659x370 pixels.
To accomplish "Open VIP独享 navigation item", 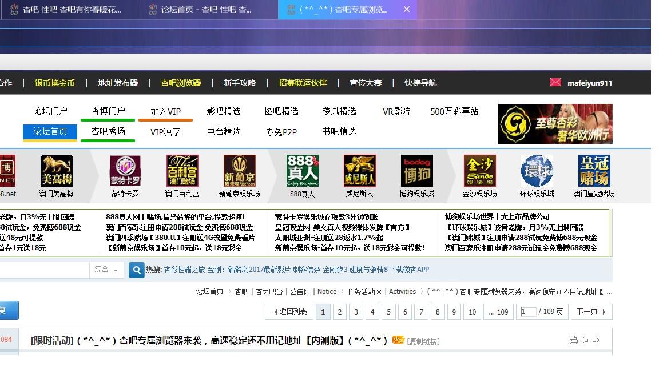I will coord(165,132).
